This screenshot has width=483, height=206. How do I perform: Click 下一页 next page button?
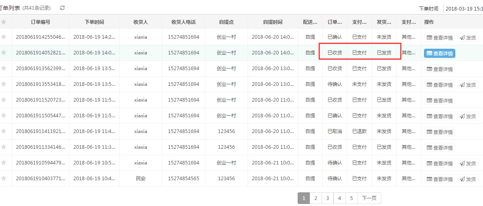point(369,198)
